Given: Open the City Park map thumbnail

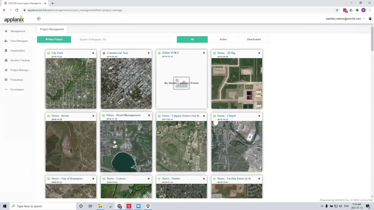Looking at the screenshot, I should tap(71, 83).
